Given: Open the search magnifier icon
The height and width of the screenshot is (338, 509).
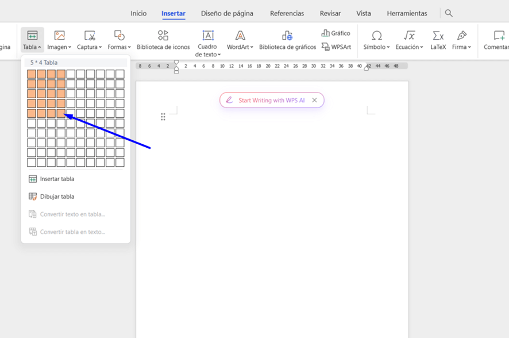Looking at the screenshot, I should [449, 13].
